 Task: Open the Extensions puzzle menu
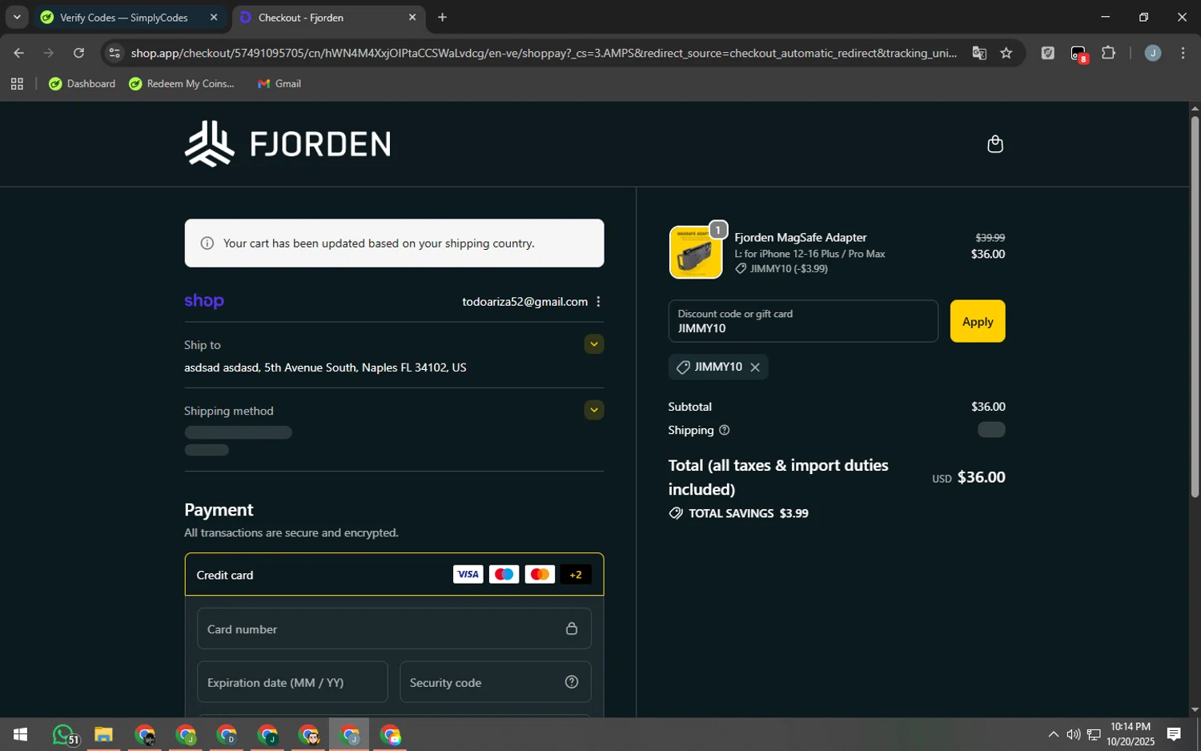1109,54
